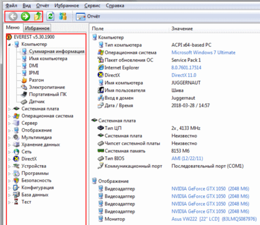The height and width of the screenshot is (225, 260).
Task: Refresh using the green arrows page icon
Action: pos(50,16)
